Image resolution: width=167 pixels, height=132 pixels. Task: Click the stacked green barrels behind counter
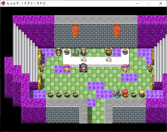[x=75, y=52]
